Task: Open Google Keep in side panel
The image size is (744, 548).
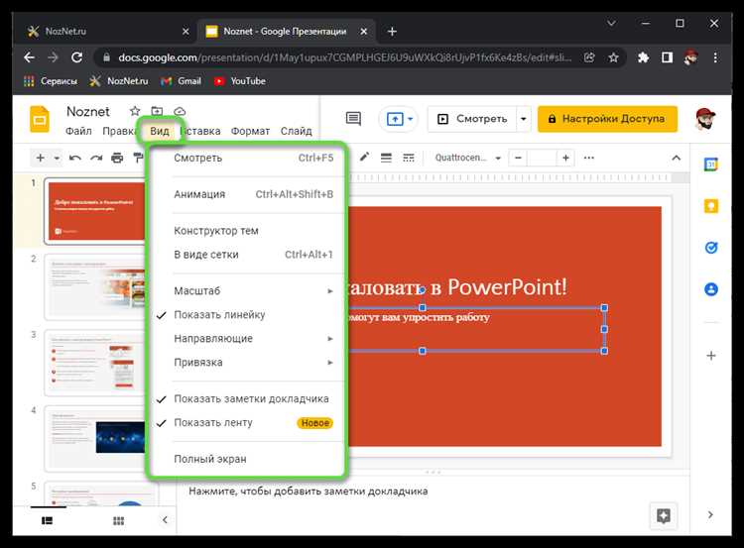Action: coord(710,206)
